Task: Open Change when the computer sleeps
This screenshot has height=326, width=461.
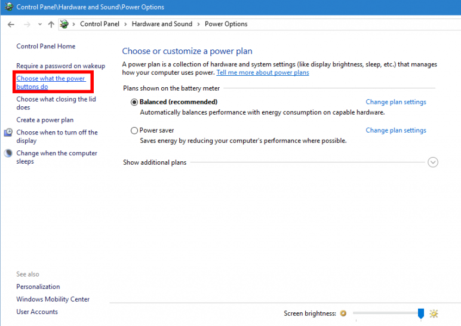Action: [x=57, y=157]
